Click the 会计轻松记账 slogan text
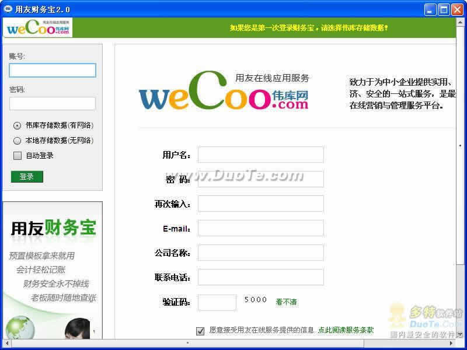Image resolution: width=467 pixels, height=350 pixels. [40, 269]
